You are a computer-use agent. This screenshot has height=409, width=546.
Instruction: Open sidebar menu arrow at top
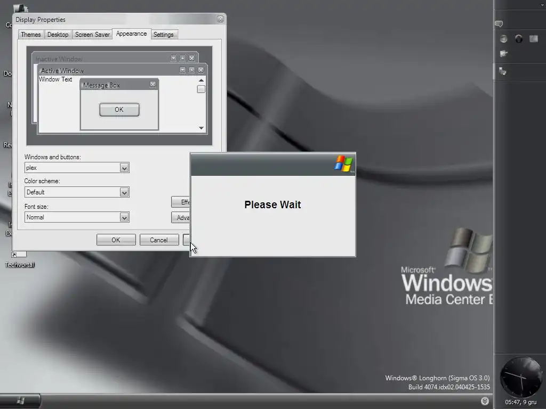542,5
